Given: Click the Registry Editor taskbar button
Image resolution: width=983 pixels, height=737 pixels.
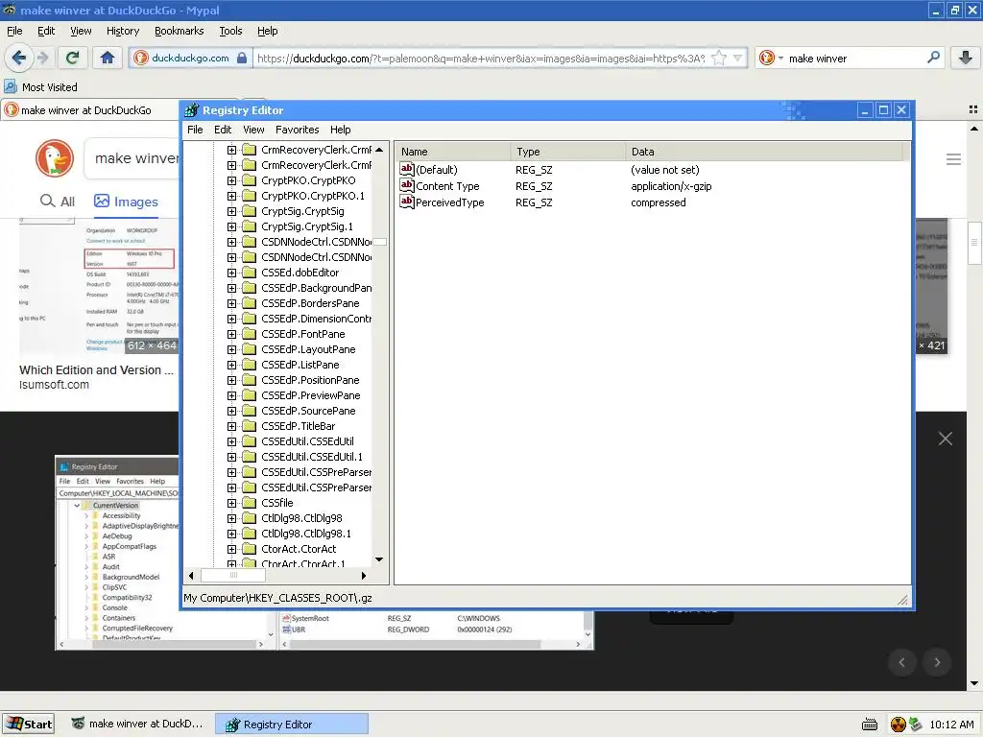Looking at the screenshot, I should point(292,724).
